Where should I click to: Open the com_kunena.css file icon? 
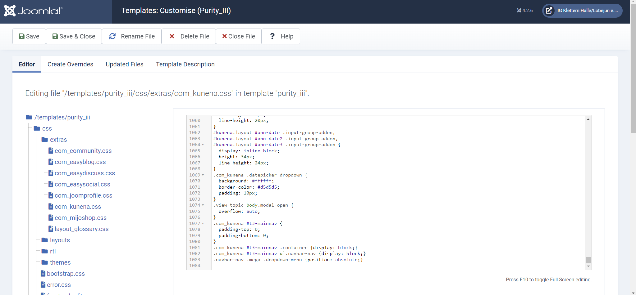pos(51,207)
